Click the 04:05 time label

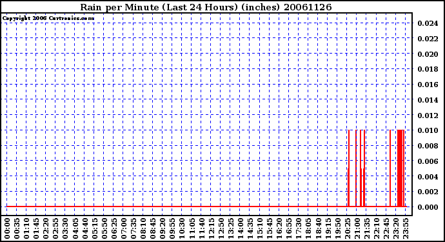75,228
